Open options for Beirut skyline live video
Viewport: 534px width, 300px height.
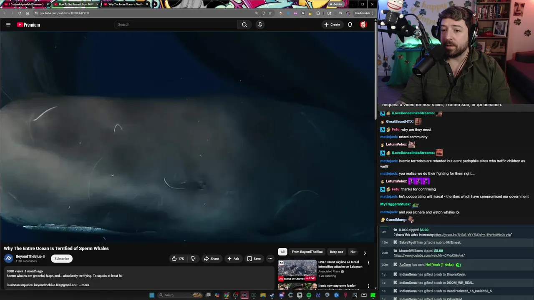[x=368, y=262]
